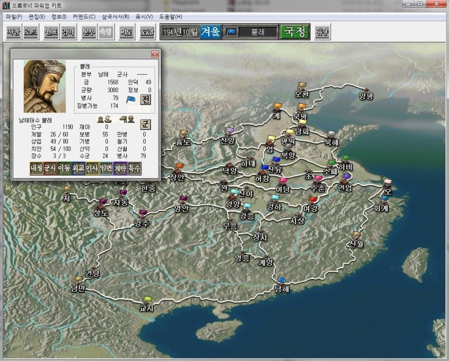
Task: Select 오 city with pink flag
Action: tap(388, 187)
